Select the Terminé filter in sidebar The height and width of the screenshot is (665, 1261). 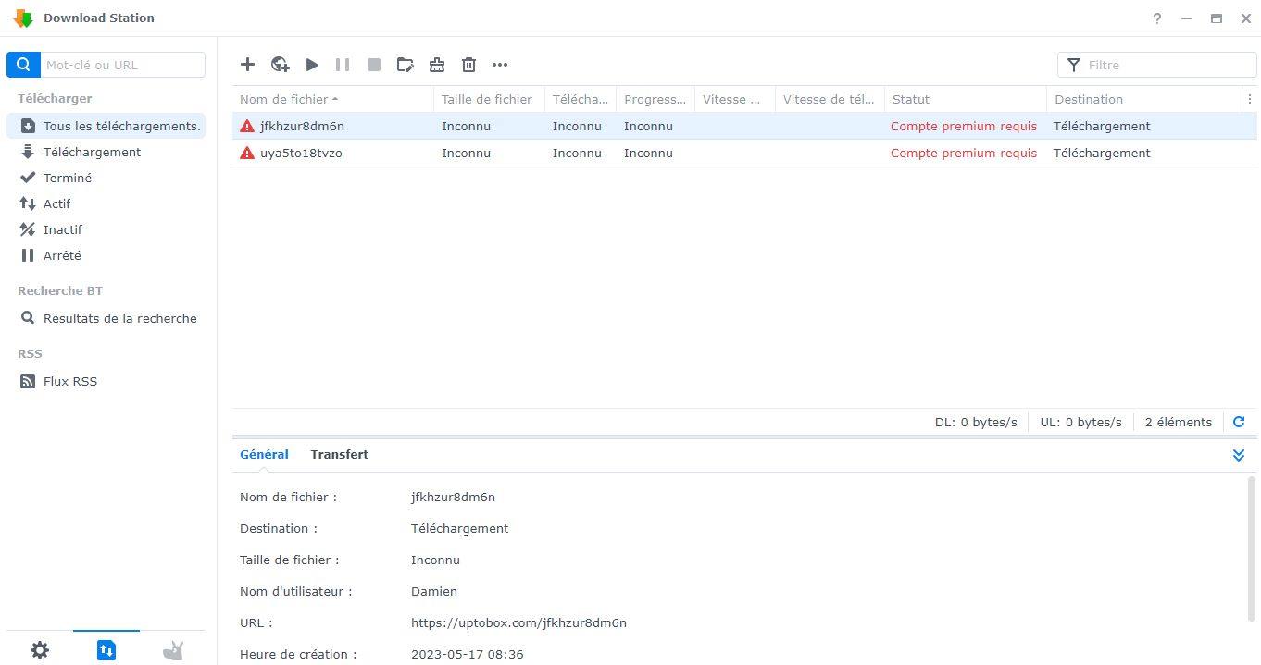(68, 178)
